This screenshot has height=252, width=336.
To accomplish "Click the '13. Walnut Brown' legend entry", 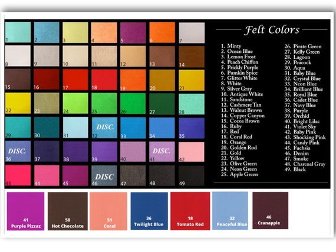I will [242, 110].
